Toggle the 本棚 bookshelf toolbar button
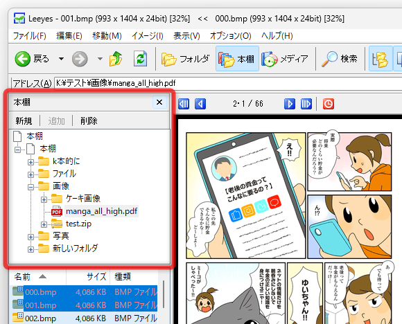Image resolution: width=402 pixels, height=324 pixels. point(237,59)
